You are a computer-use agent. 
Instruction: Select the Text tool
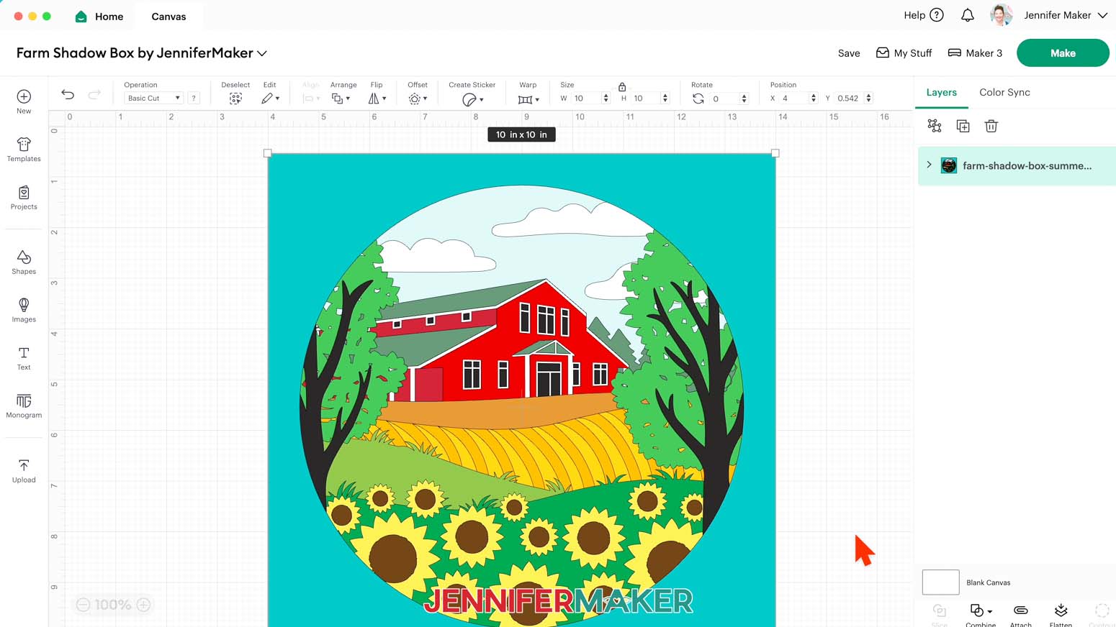tap(24, 358)
